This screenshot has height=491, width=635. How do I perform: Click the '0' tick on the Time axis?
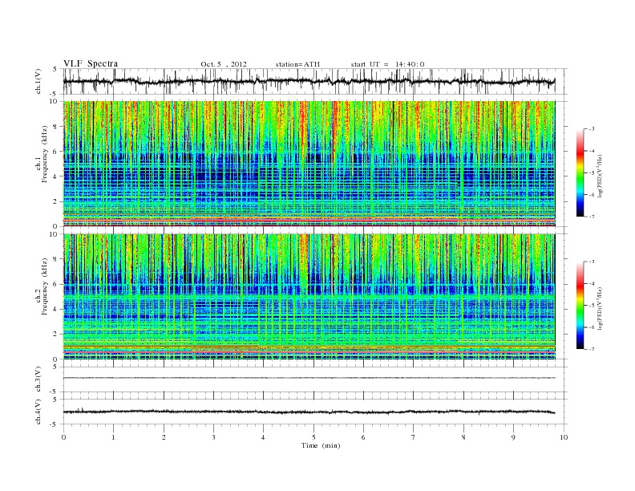(63, 437)
